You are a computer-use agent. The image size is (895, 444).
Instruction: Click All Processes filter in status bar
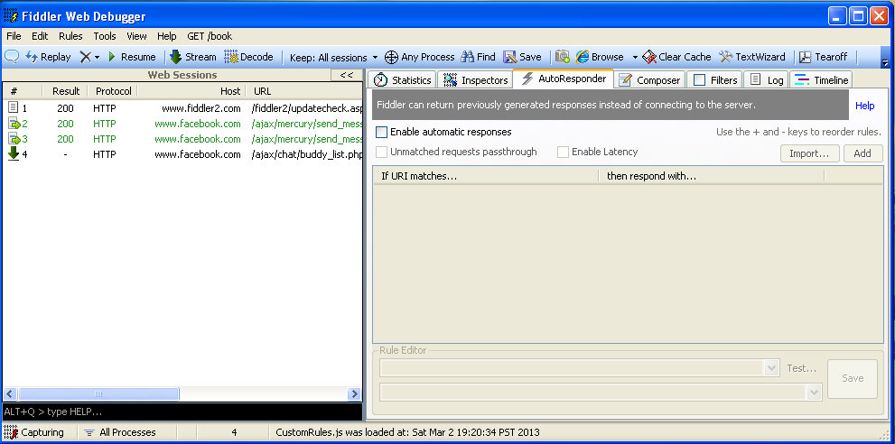click(x=120, y=432)
